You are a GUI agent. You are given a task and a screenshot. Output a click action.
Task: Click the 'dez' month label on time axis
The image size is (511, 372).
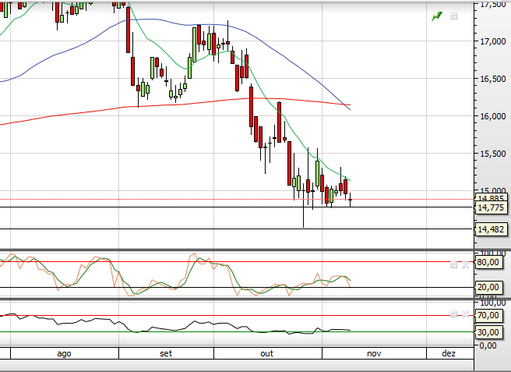(449, 354)
